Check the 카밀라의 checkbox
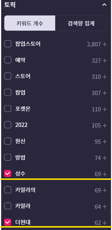The width and height of the screenshot is (112, 230). (x=8, y=190)
